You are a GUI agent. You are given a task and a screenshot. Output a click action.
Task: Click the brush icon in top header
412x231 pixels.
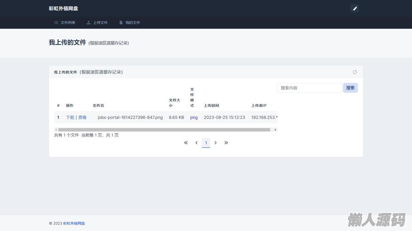point(354,8)
